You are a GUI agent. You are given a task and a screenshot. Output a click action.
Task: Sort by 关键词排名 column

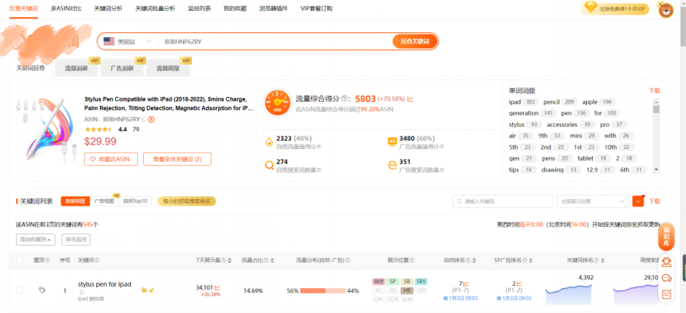pos(604,260)
